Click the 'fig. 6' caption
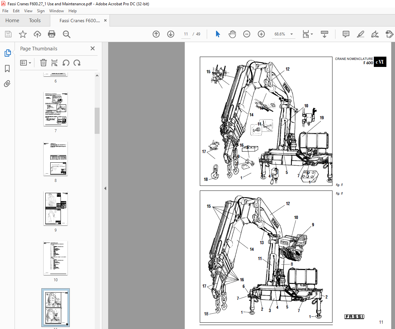The image size is (395, 329). (x=339, y=193)
